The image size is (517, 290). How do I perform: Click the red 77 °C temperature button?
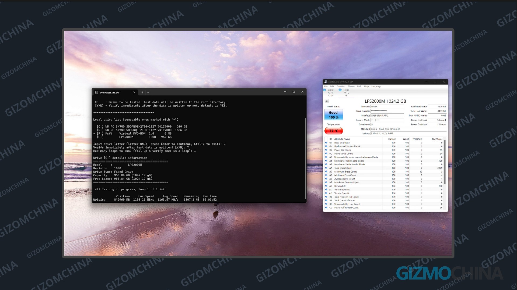coord(334,131)
